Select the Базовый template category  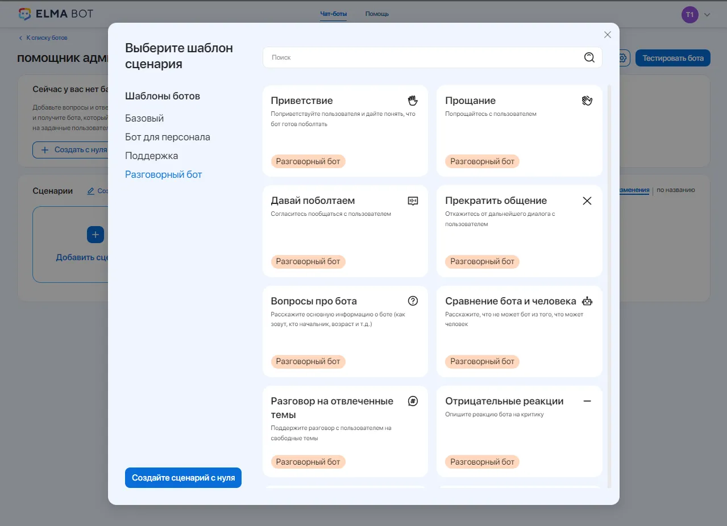pos(144,118)
